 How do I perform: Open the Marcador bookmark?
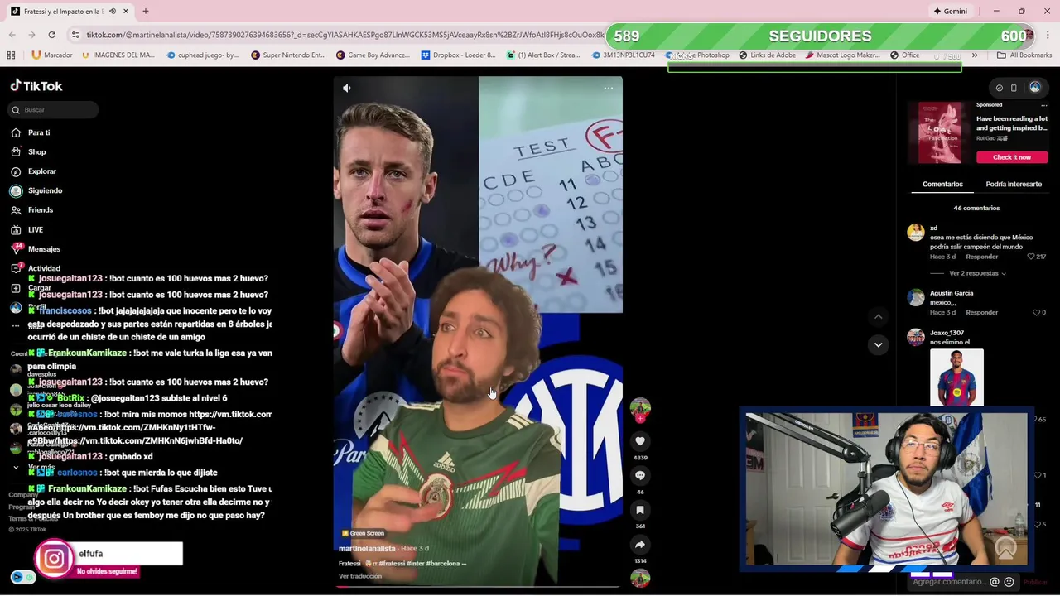coord(52,55)
